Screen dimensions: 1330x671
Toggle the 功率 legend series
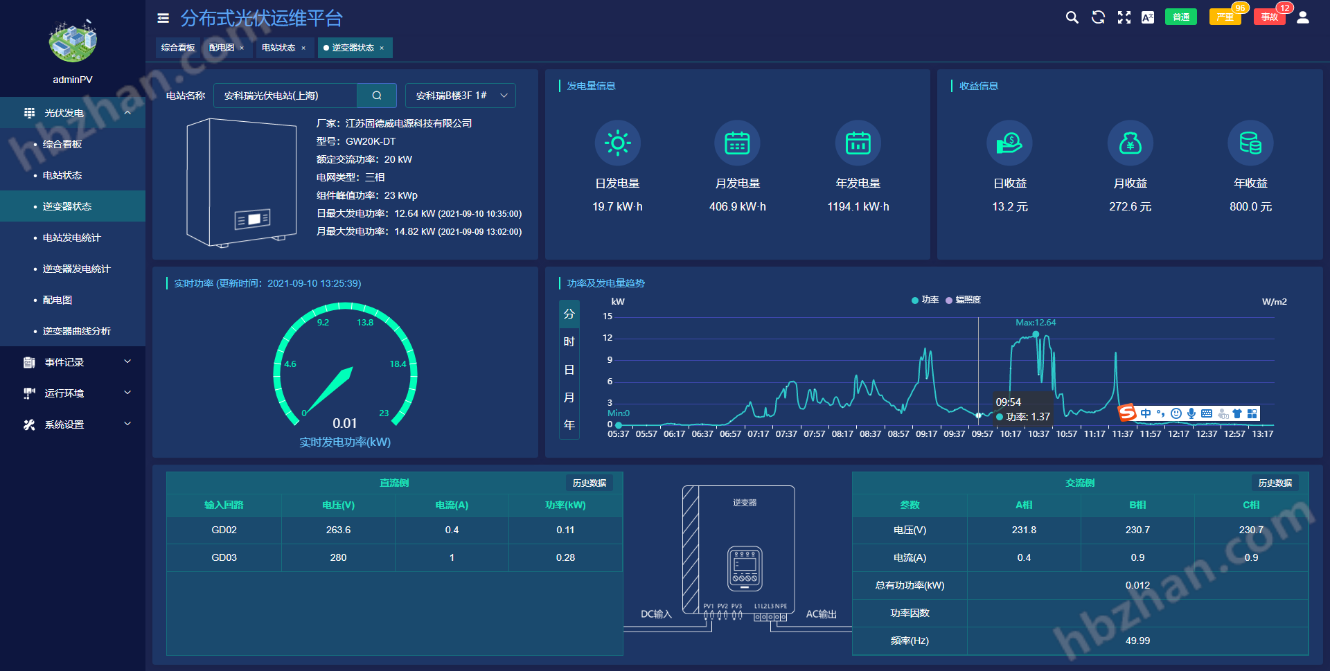coord(925,300)
